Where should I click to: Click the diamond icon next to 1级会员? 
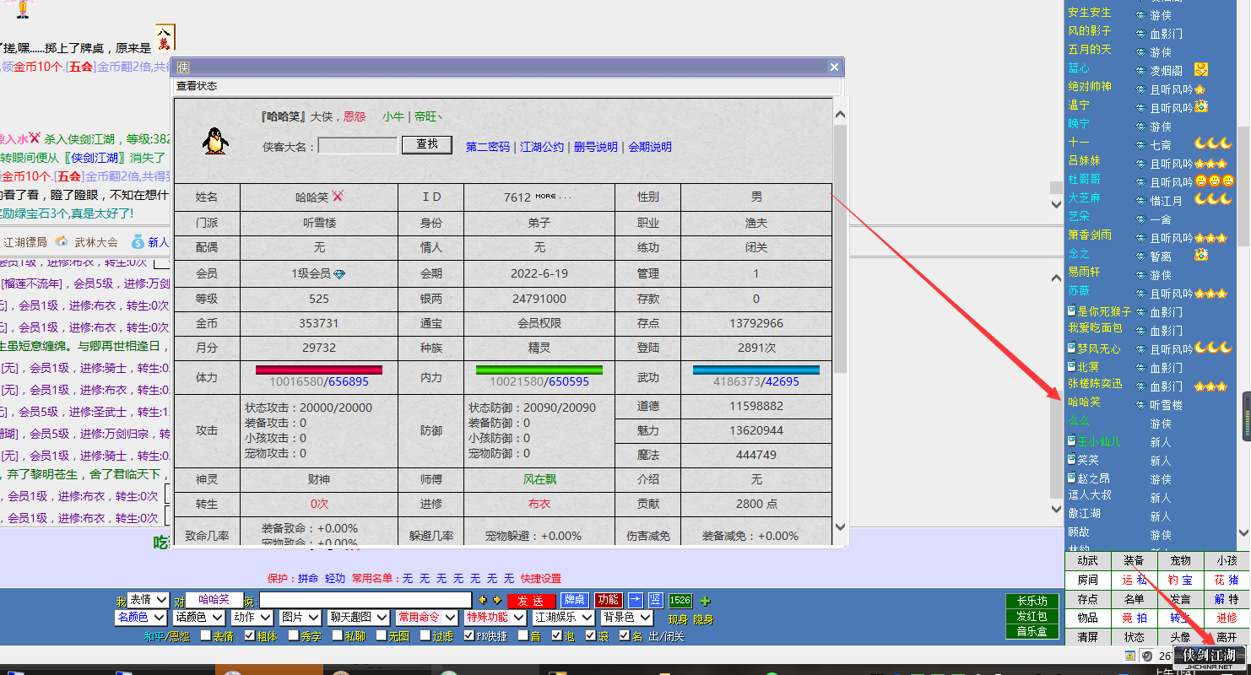pos(339,274)
